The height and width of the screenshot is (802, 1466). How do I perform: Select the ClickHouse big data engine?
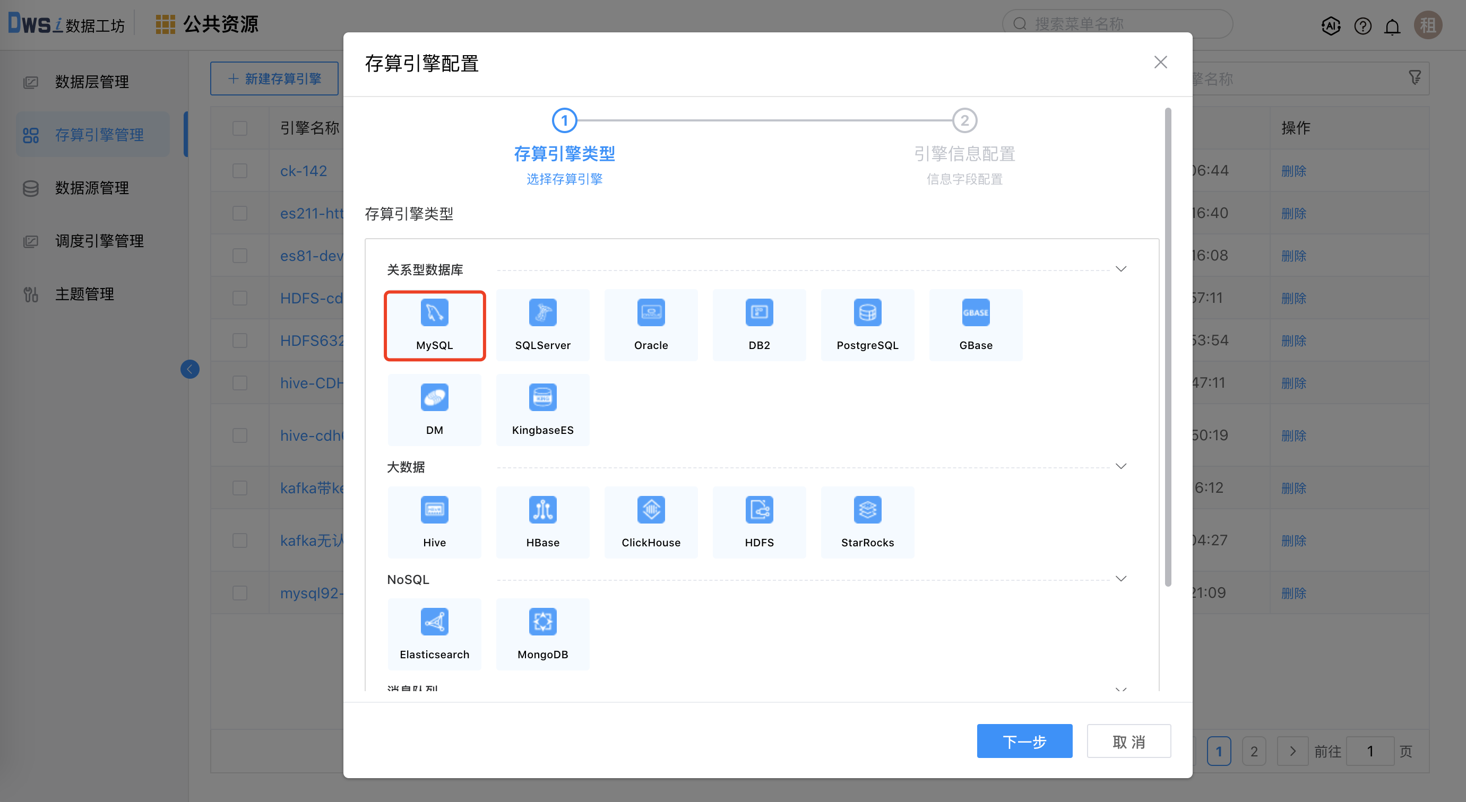click(651, 521)
